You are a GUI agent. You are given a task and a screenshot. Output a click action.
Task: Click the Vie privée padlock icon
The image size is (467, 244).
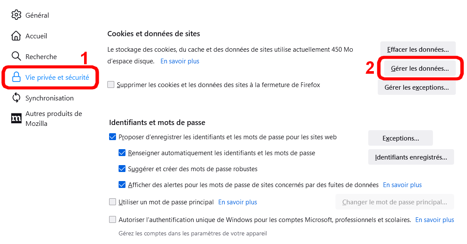click(x=16, y=77)
